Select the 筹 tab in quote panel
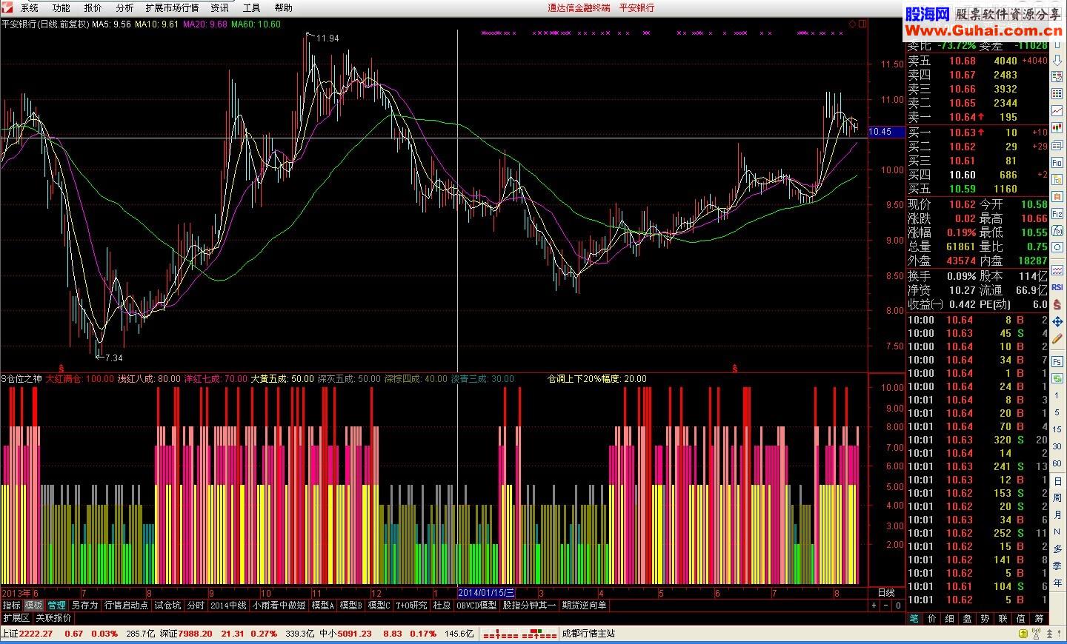 1039,619
